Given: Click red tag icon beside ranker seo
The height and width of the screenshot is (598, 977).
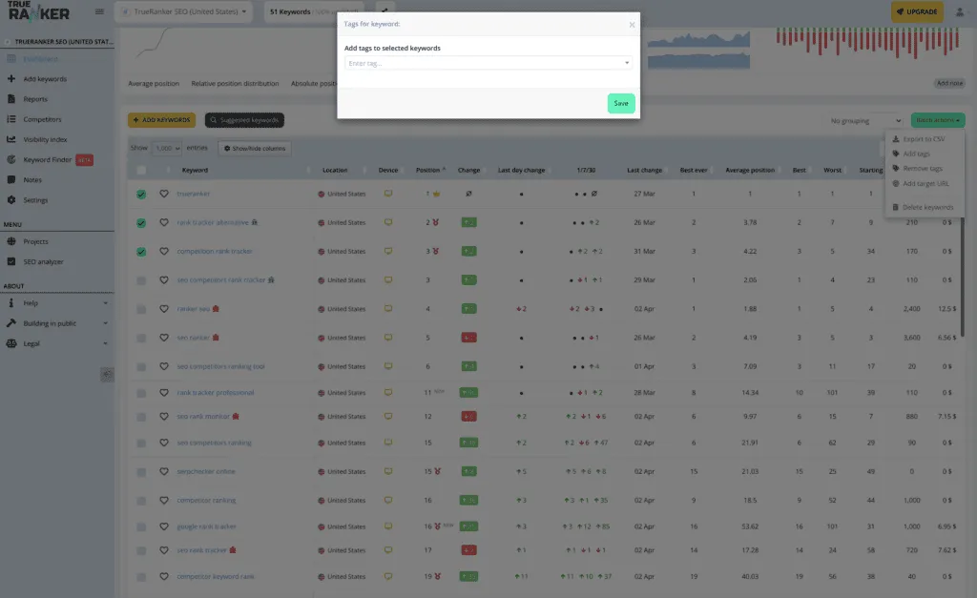Looking at the screenshot, I should (216, 309).
